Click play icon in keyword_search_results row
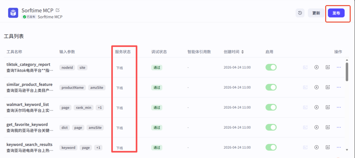The height and width of the screenshot is (158, 355). (x=316, y=147)
